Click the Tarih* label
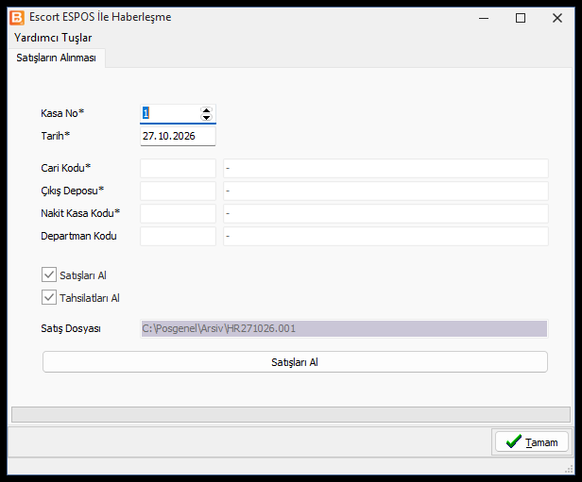Screen dimensions: 582x482 click(x=56, y=136)
